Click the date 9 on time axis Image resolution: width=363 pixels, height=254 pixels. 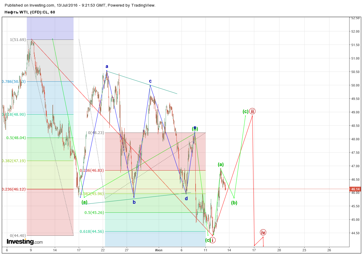tap(31, 250)
